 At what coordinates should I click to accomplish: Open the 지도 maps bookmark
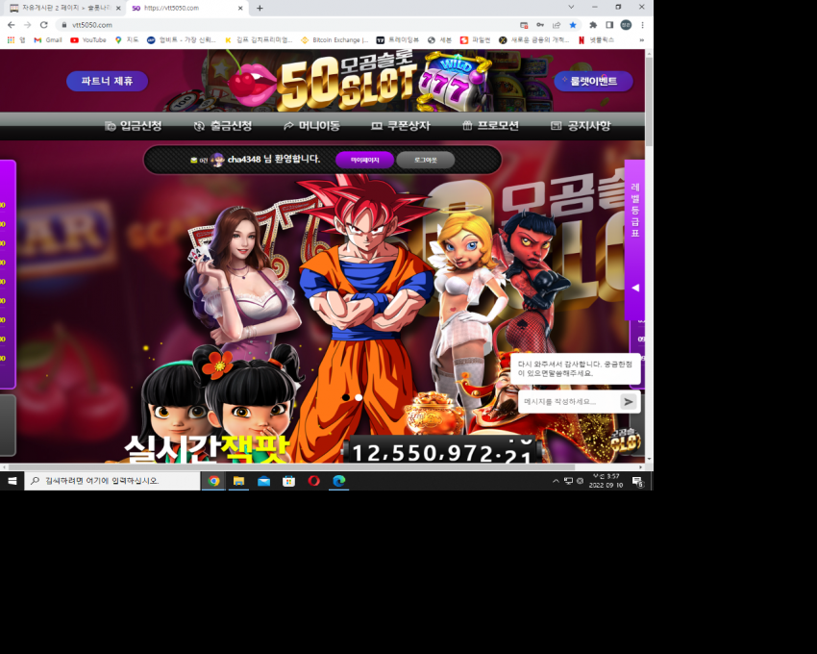(x=127, y=40)
